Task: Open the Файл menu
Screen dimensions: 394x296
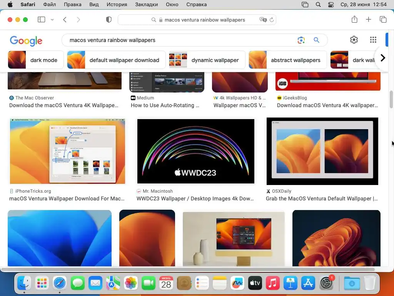Action: pos(50,5)
